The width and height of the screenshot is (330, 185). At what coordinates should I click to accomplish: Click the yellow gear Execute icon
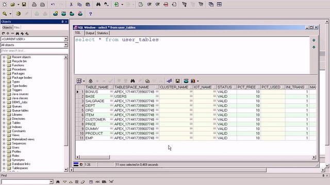click(x=19, y=14)
